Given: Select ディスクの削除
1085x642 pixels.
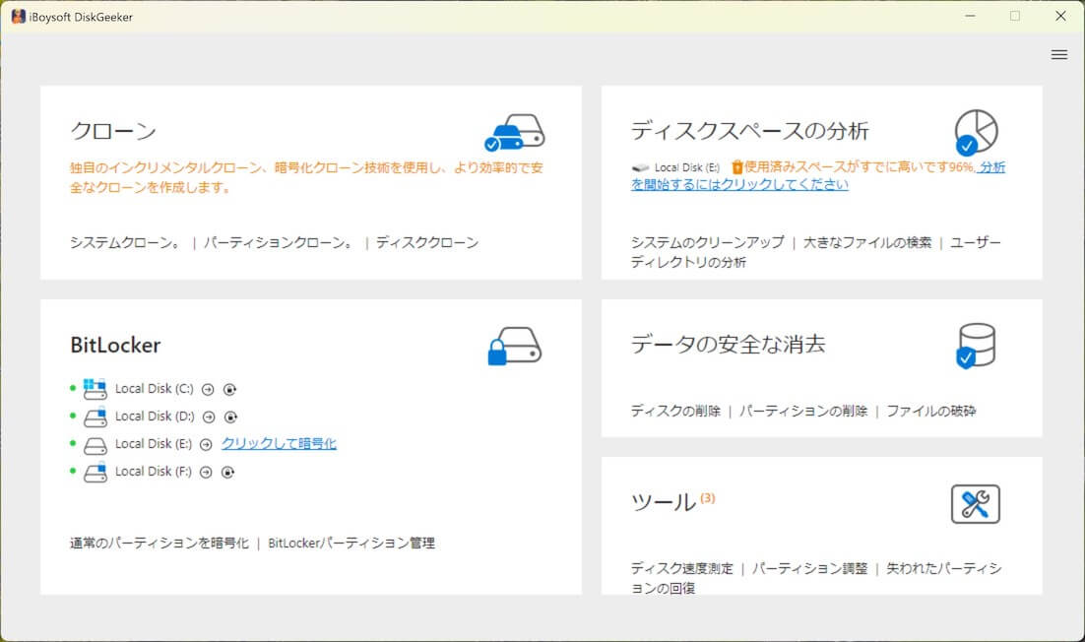Looking at the screenshot, I should pyautogui.click(x=675, y=411).
